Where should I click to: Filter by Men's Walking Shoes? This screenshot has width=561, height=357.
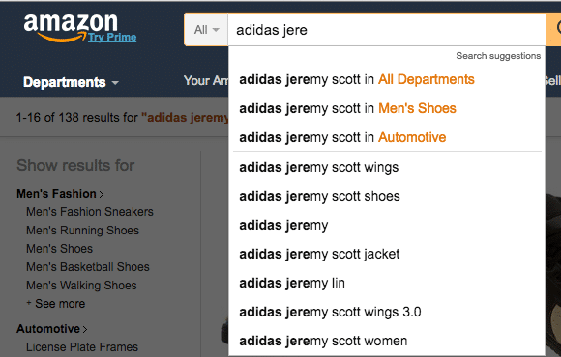81,286
